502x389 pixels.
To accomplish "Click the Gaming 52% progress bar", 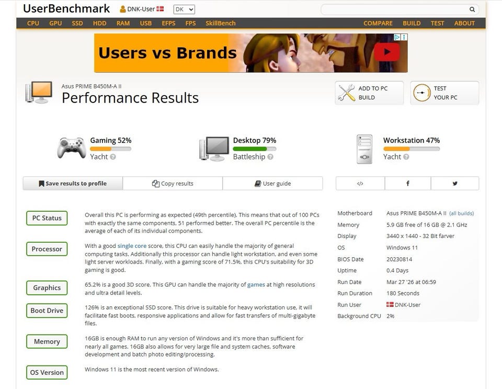I will (x=110, y=149).
